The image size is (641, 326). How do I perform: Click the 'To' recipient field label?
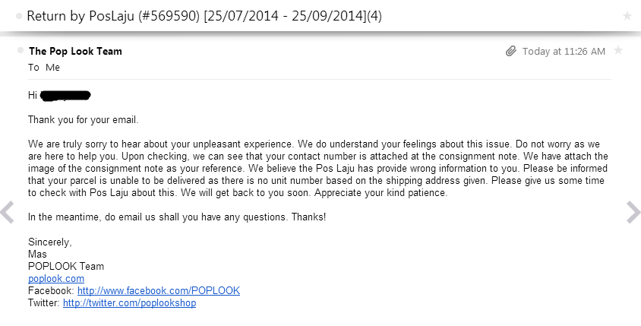click(33, 68)
